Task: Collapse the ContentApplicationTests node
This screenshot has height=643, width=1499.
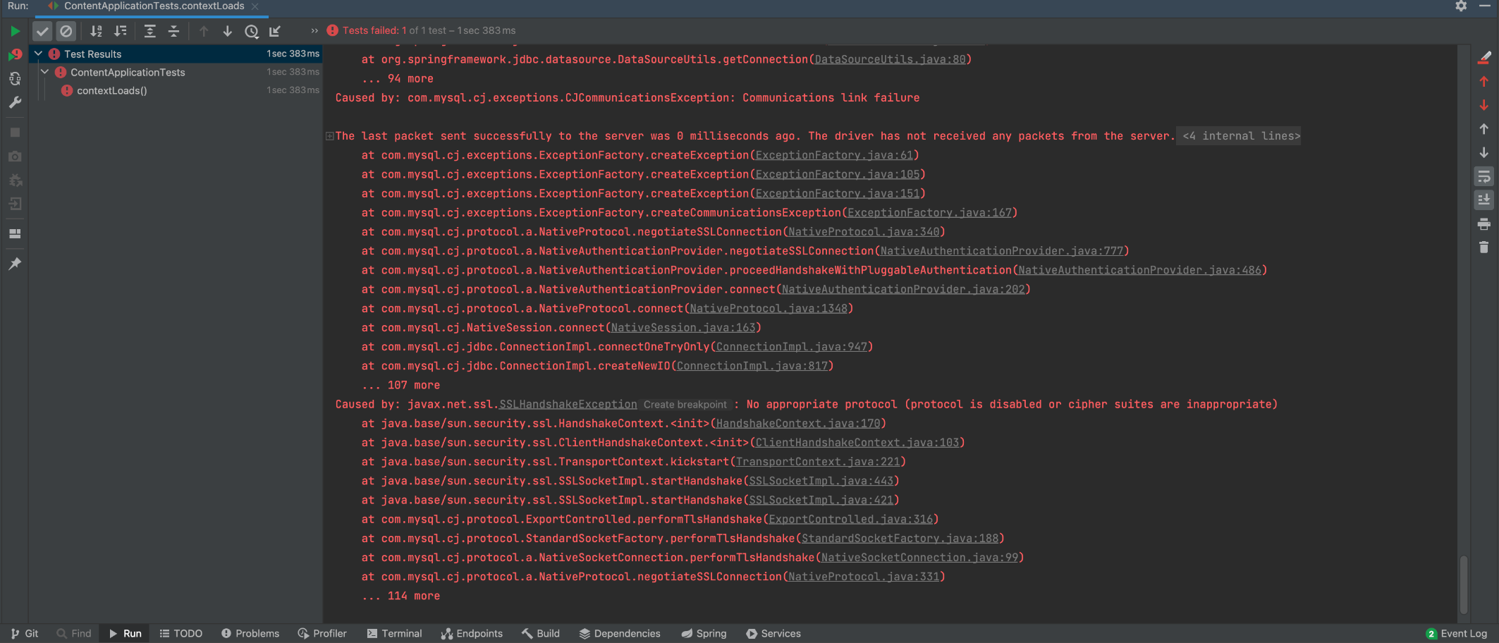Action: point(45,72)
